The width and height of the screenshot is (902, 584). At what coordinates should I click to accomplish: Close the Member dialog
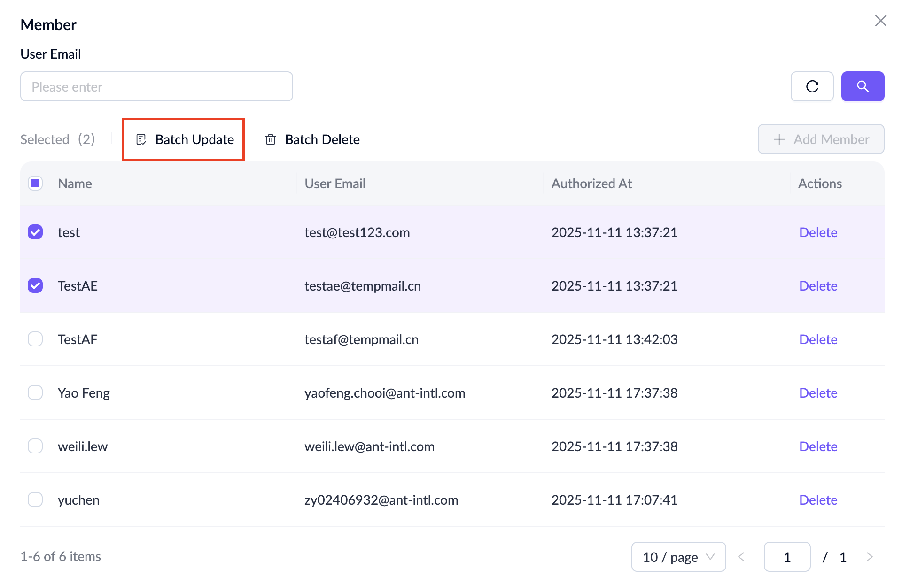click(880, 21)
